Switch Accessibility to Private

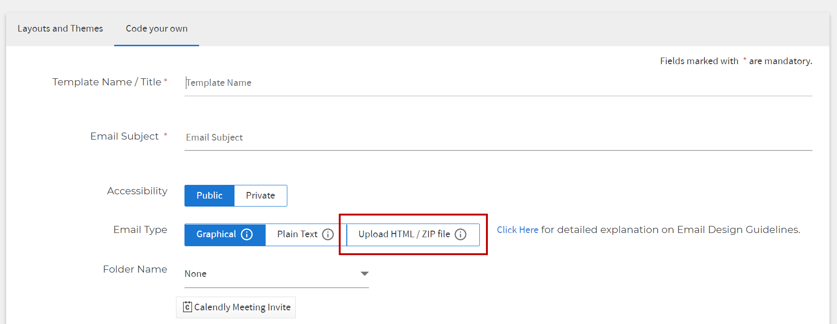(x=260, y=196)
